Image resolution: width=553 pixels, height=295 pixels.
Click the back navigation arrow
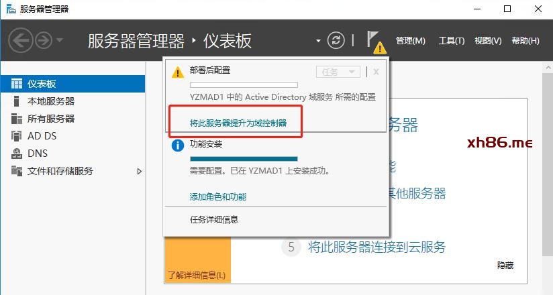pyautogui.click(x=21, y=40)
